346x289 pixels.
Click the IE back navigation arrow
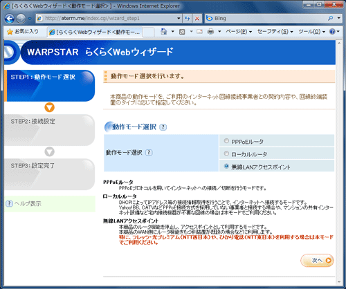point(10,19)
